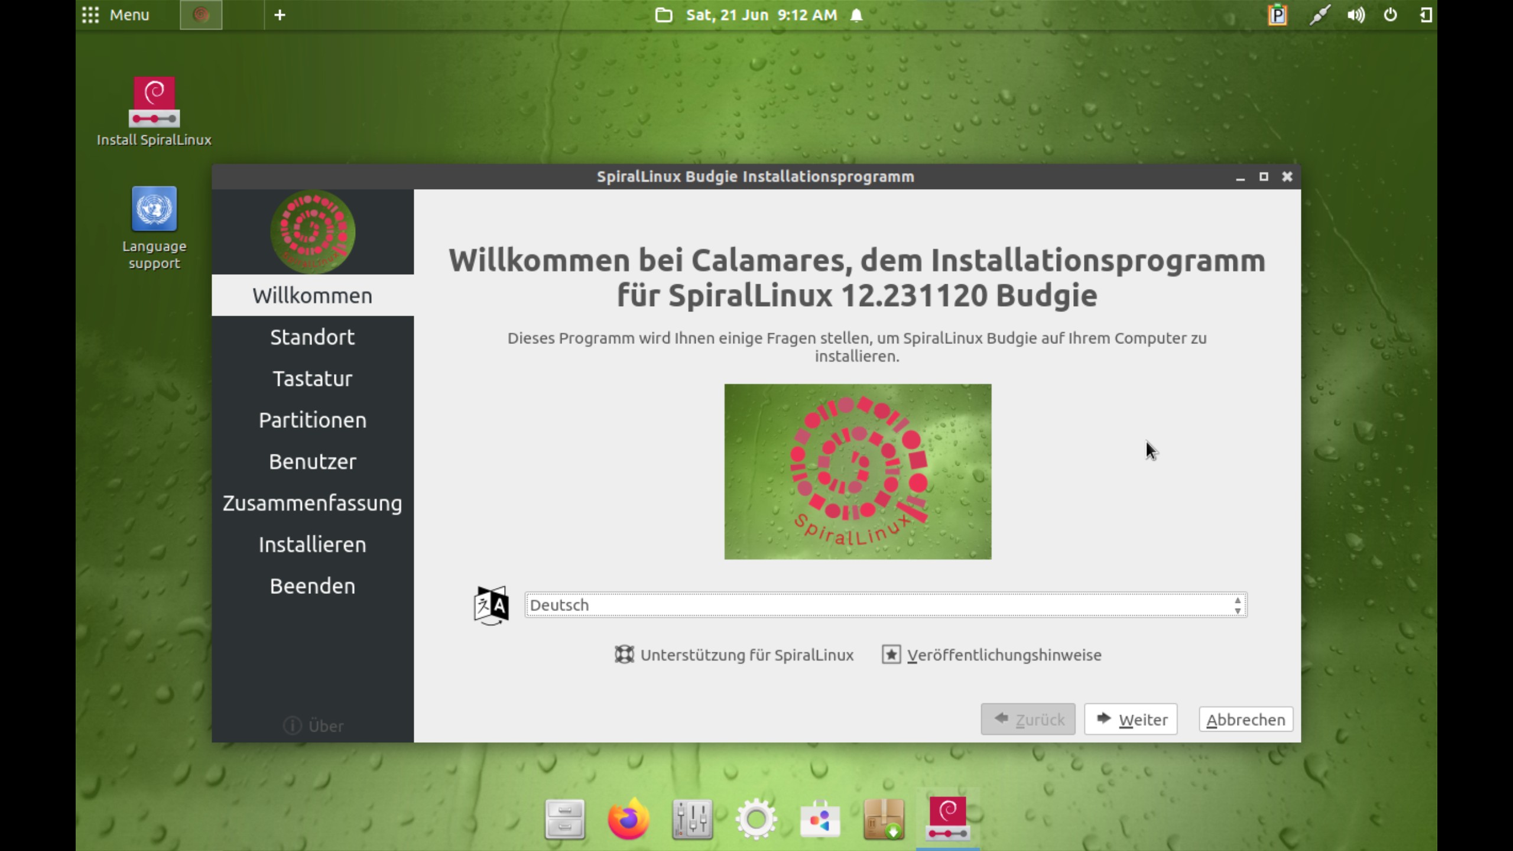The height and width of the screenshot is (851, 1513).
Task: Select the Partitionen step in the sidebar
Action: 313,420
